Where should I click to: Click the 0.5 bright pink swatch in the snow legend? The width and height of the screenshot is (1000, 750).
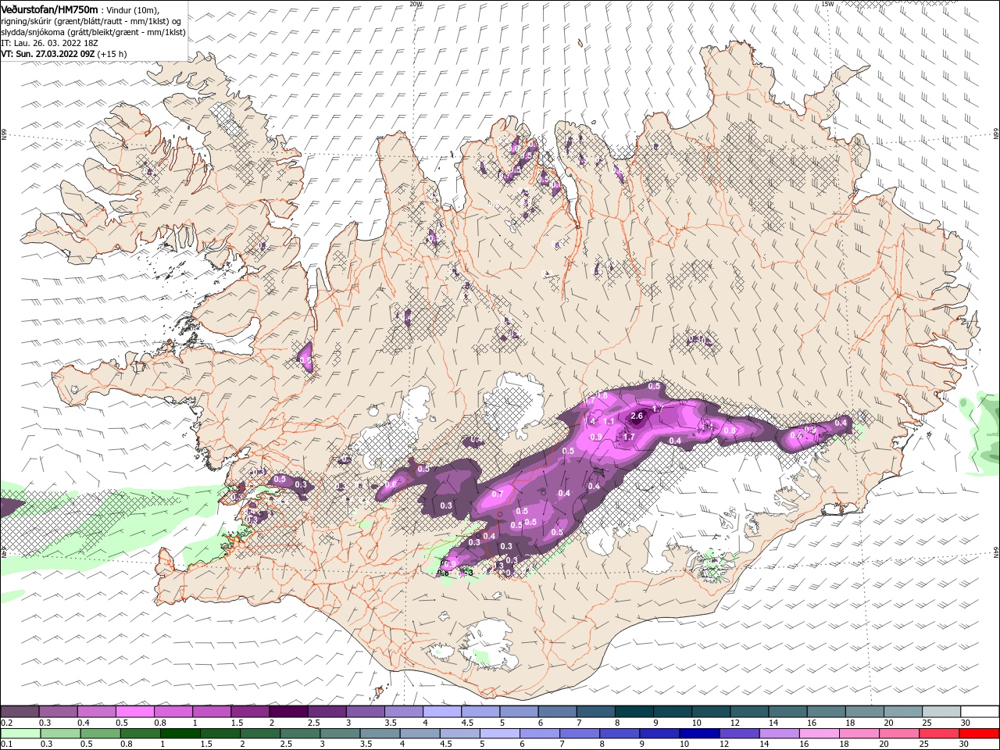pos(134,712)
